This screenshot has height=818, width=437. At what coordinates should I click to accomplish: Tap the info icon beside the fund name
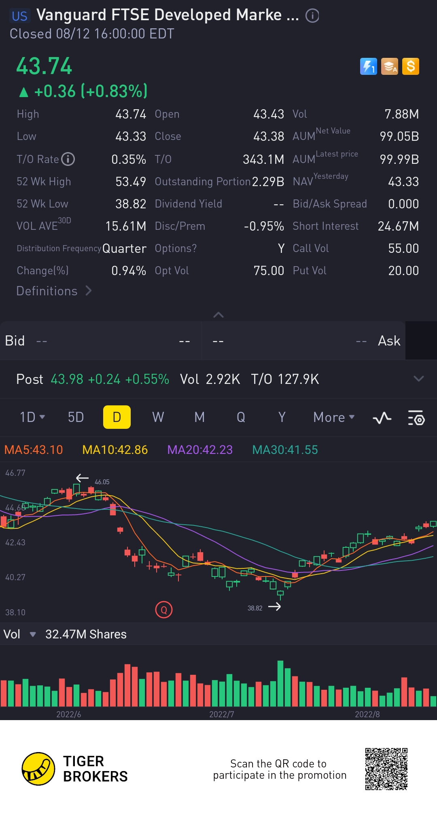point(312,16)
